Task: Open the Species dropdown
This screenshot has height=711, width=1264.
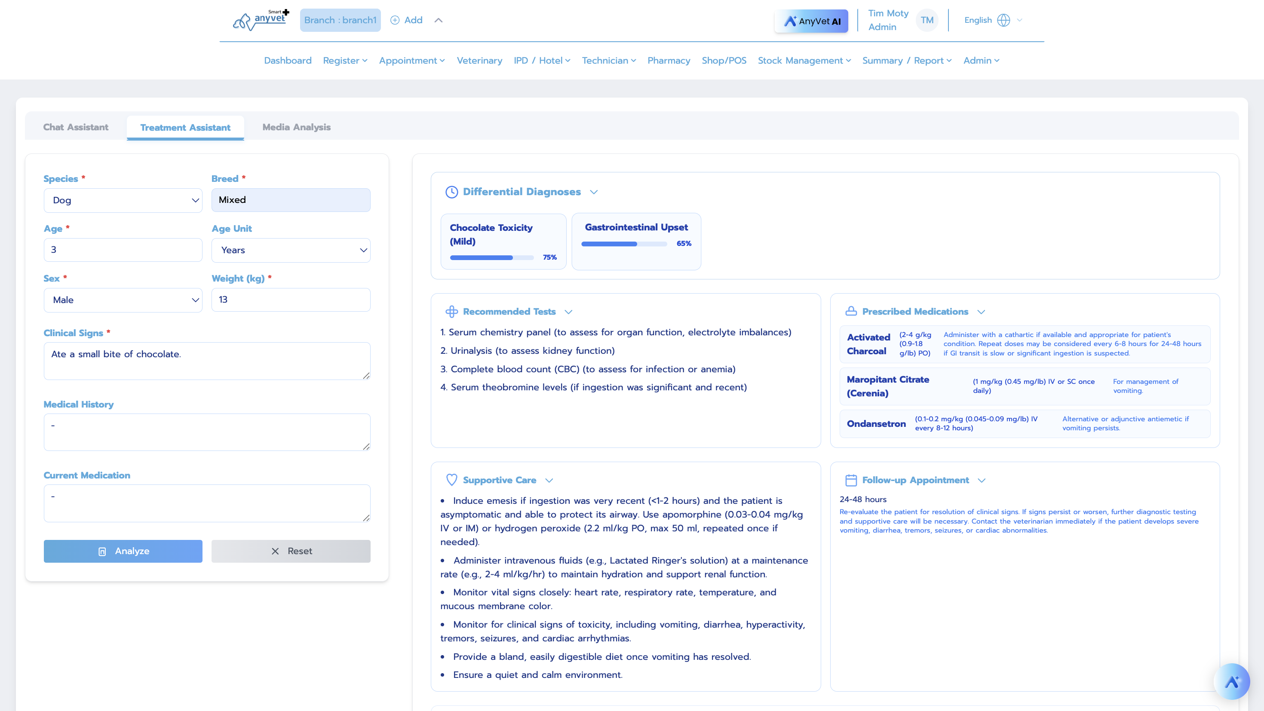Action: [x=123, y=200]
